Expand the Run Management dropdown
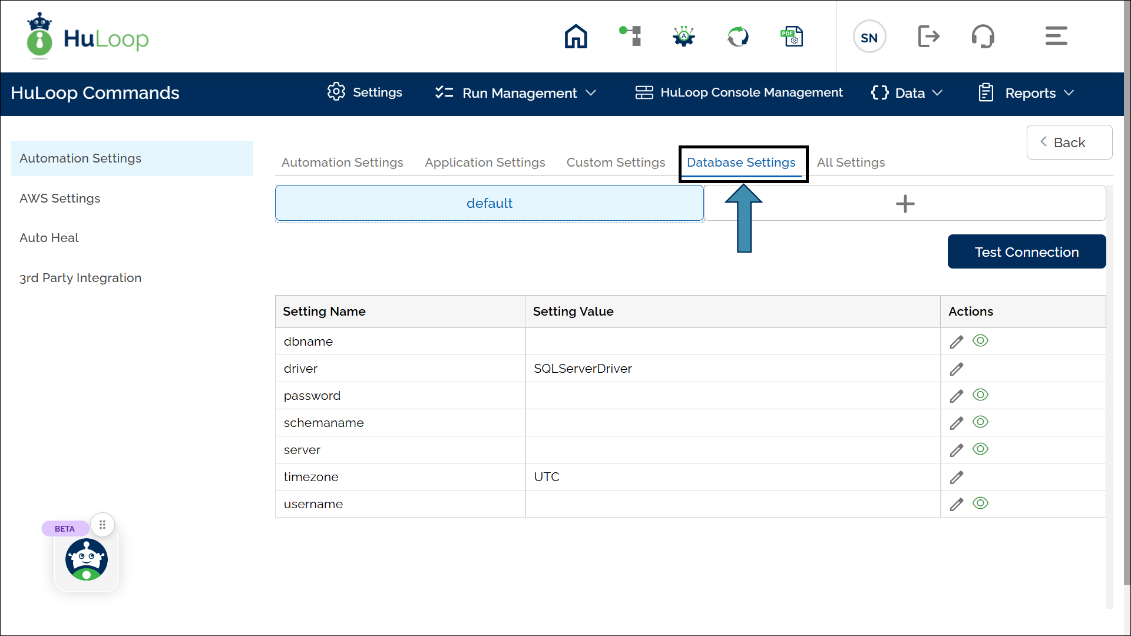The height and width of the screenshot is (636, 1131). pos(516,93)
